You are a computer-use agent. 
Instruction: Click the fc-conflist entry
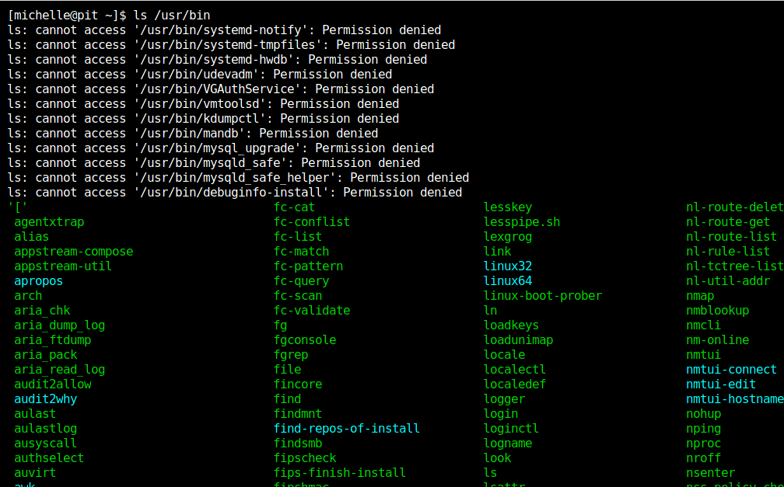[312, 222]
